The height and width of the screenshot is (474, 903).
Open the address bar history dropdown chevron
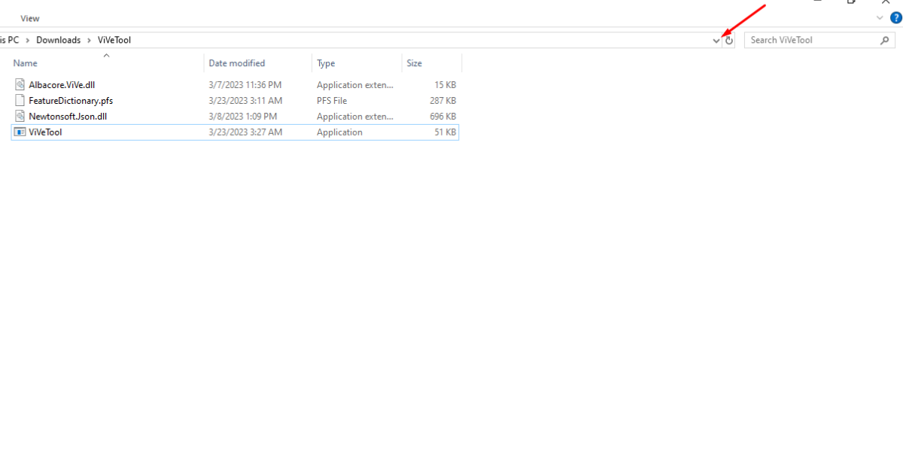click(716, 41)
